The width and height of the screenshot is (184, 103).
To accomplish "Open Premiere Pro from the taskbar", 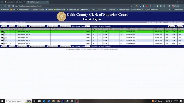I will (x=63, y=101).
